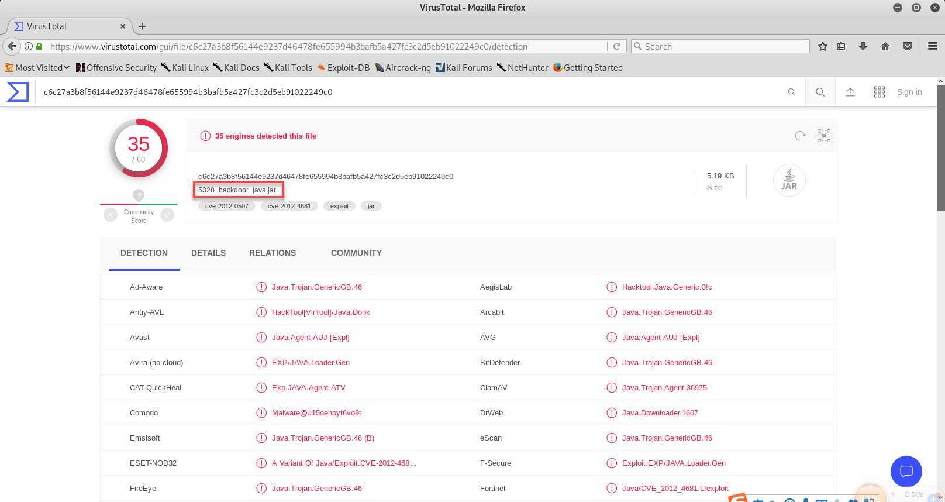Screen dimensions: 945x502
Task: Click the AegisLab Hacktool.Java.Generic.3!c result
Action: tap(667, 287)
